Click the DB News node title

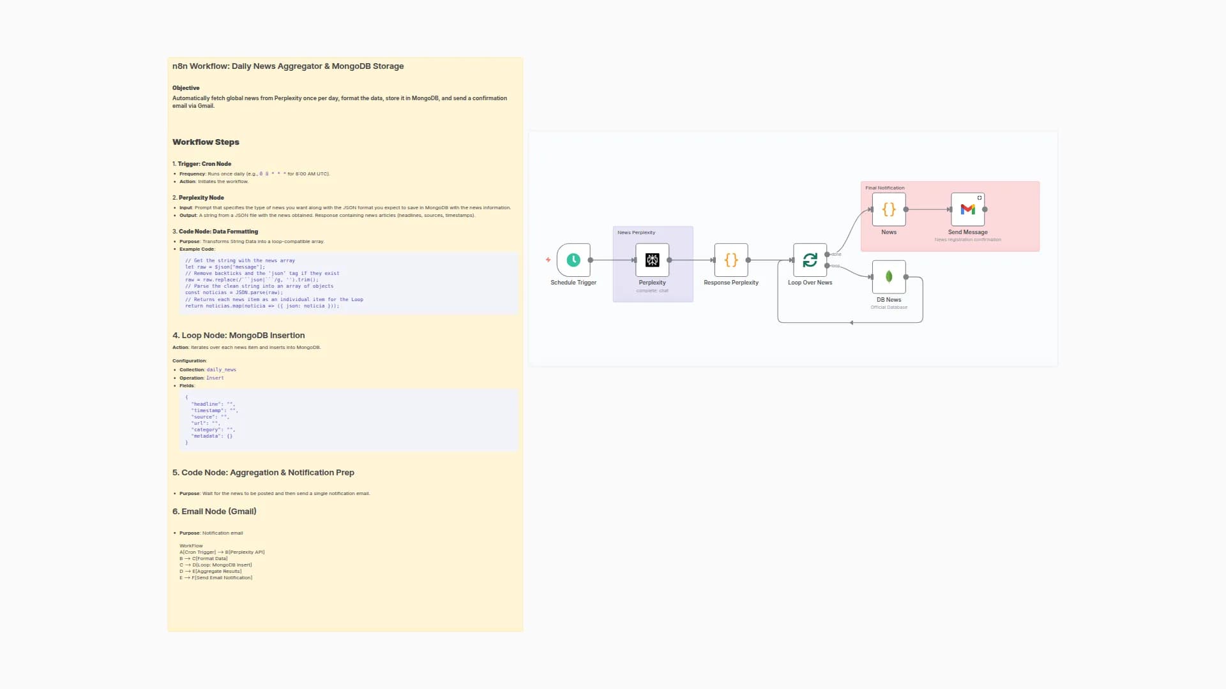(x=888, y=299)
